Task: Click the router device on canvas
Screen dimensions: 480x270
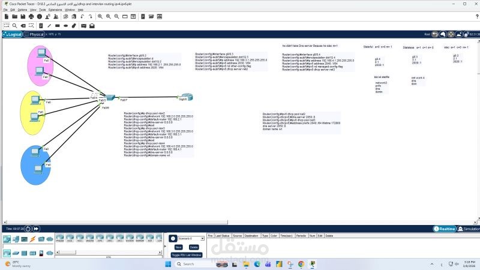Action: tap(187, 97)
